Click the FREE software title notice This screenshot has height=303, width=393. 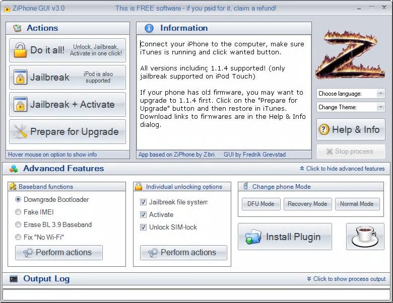[196, 8]
